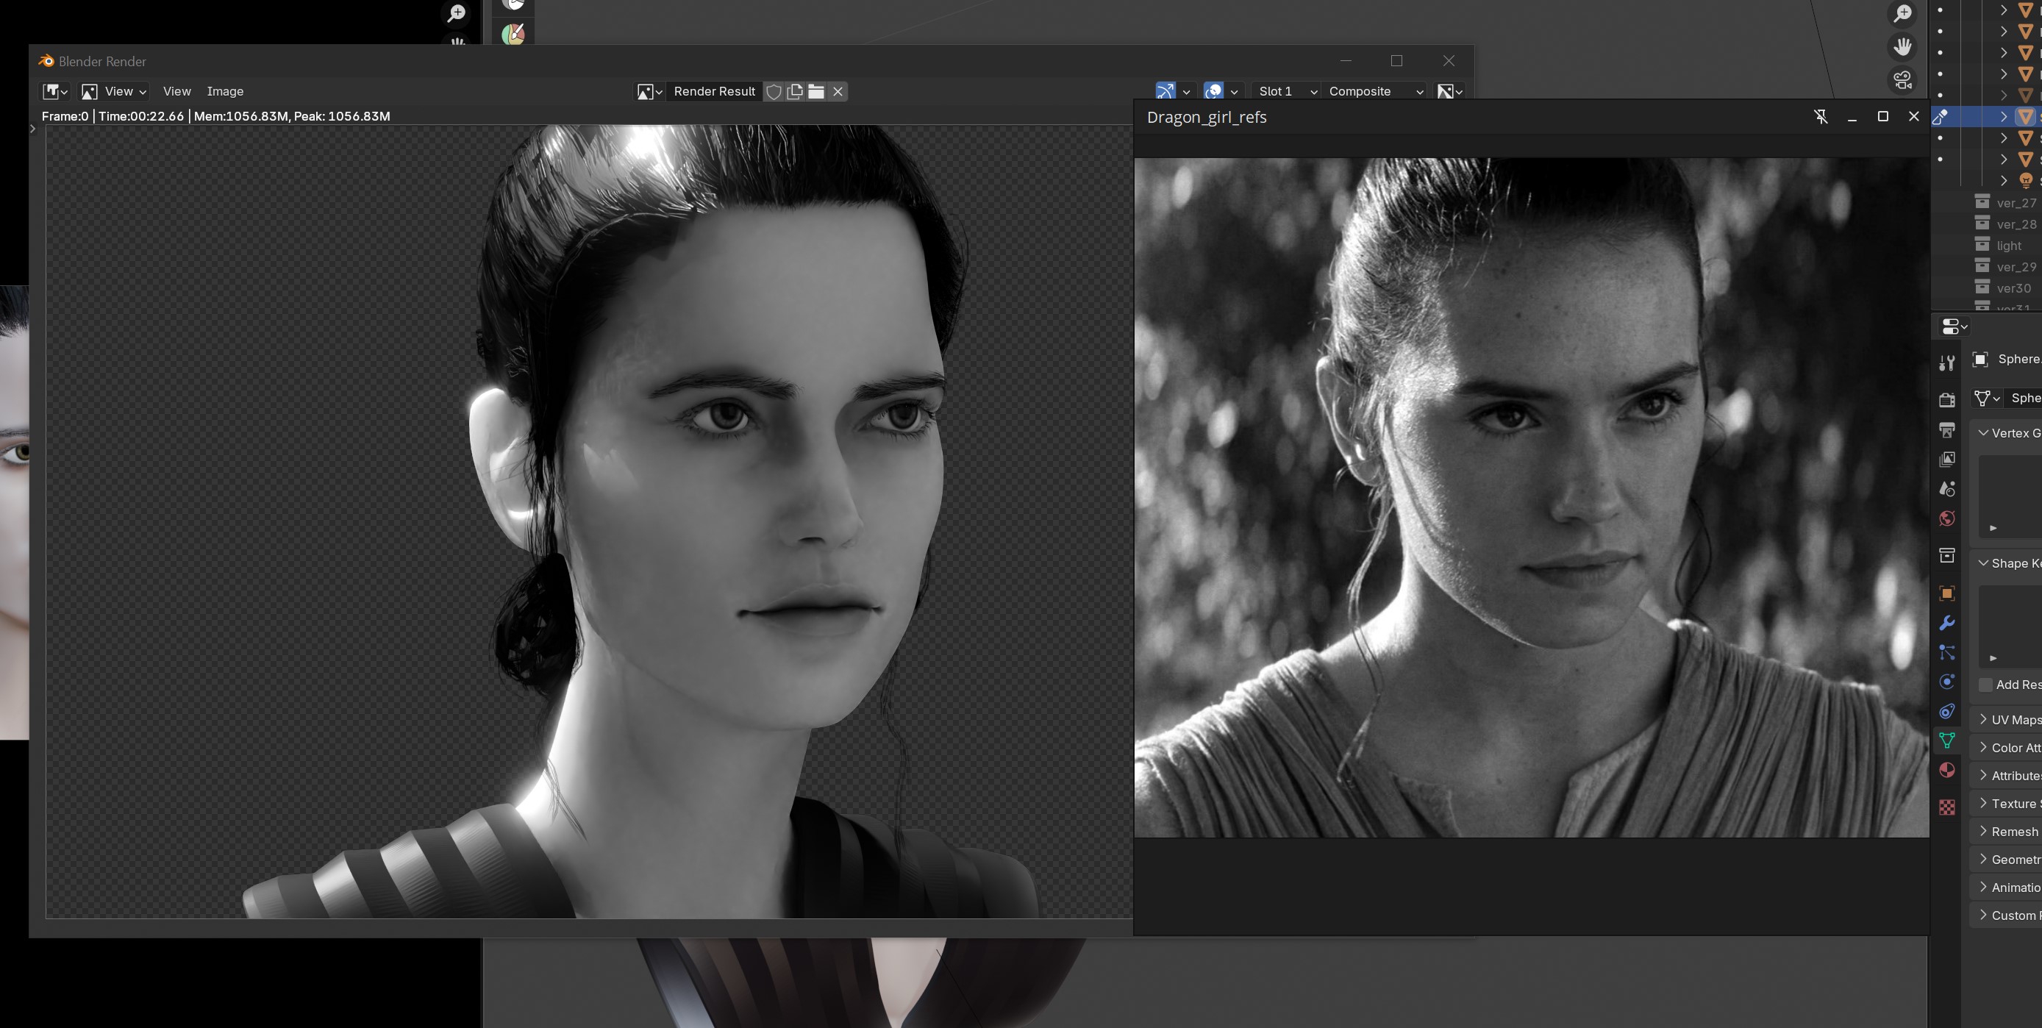This screenshot has height=1028, width=2042.
Task: Open the Render properties tab
Action: point(1946,400)
